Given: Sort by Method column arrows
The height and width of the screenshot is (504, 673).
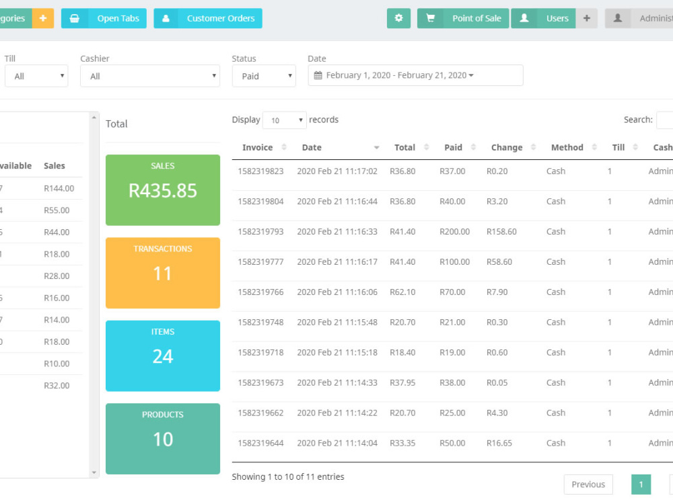Looking at the screenshot, I should coord(594,147).
